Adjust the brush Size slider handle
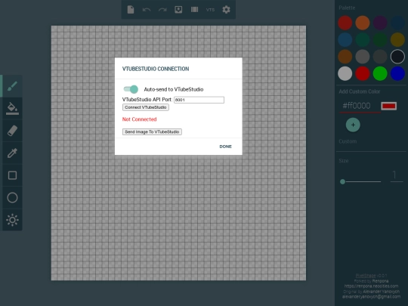The width and height of the screenshot is (408, 306). pyautogui.click(x=343, y=181)
